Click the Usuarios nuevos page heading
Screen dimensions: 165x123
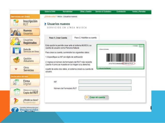58,24
